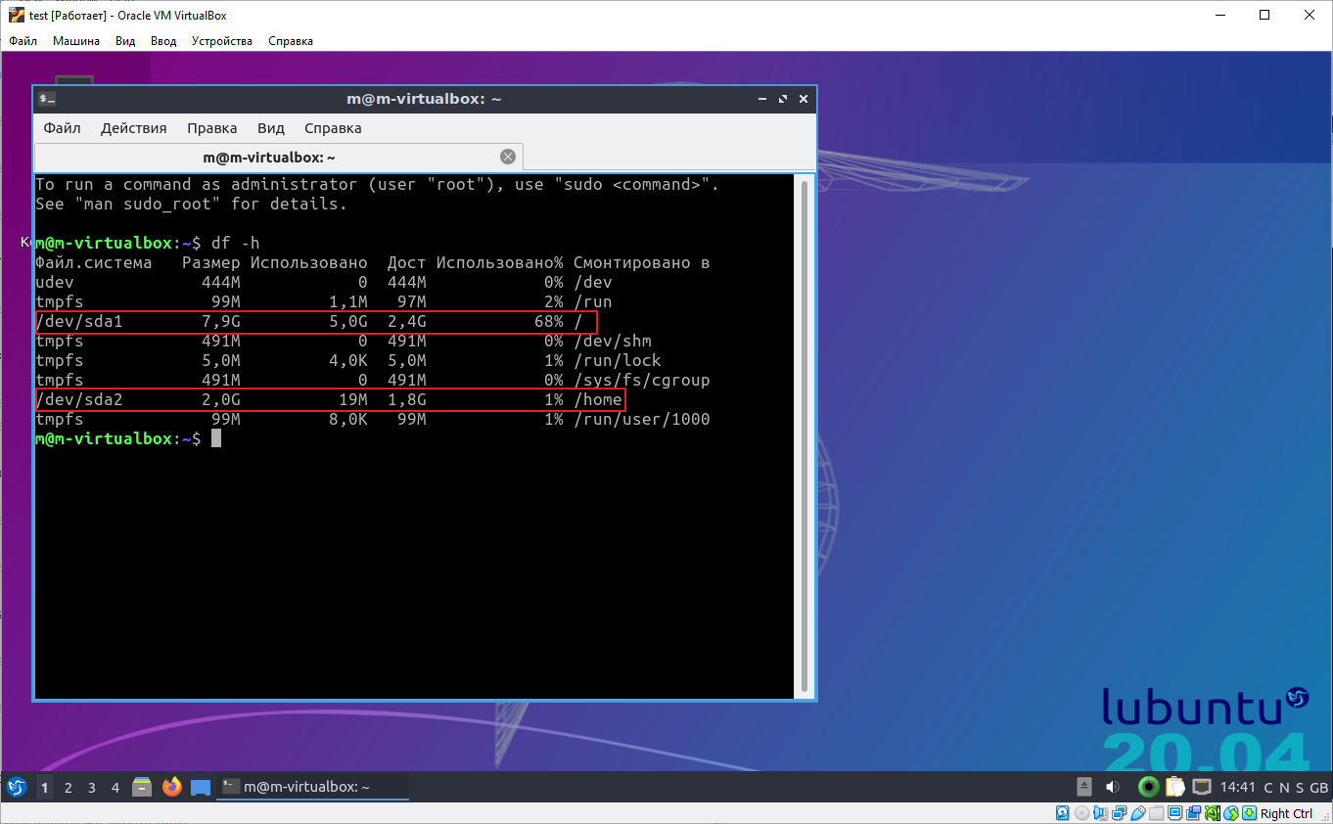Image resolution: width=1333 pixels, height=824 pixels.
Task: Open VirtualBox Файл menu
Action: click(23, 41)
